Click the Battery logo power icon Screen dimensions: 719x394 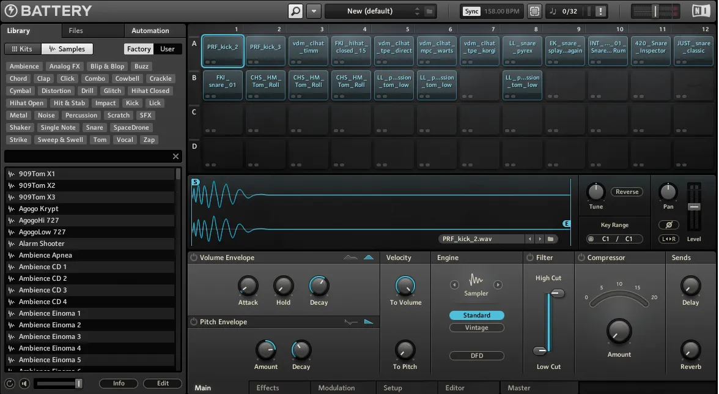click(10, 10)
